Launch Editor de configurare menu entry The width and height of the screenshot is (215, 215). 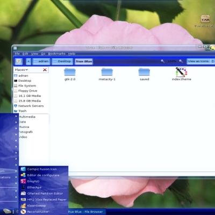click(44, 175)
